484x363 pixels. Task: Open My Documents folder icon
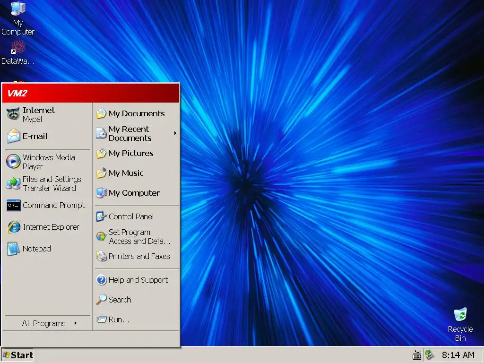pos(101,113)
